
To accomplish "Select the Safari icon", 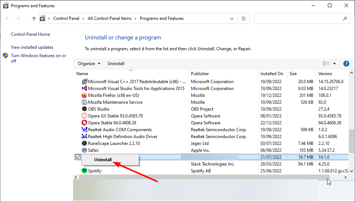I will [x=84, y=150].
